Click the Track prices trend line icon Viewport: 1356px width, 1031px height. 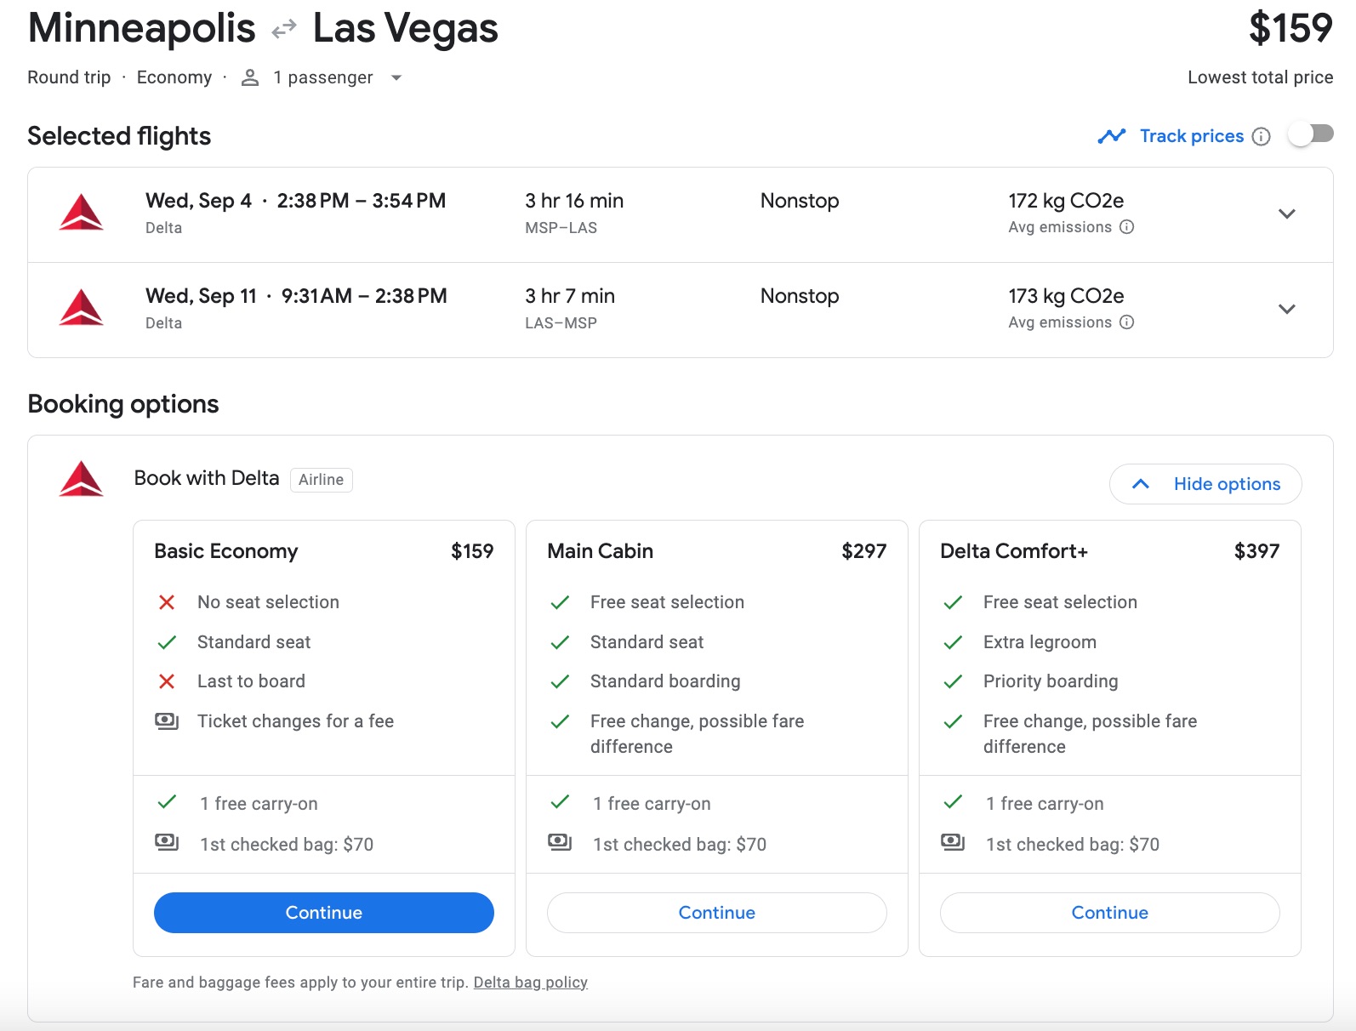(1112, 136)
